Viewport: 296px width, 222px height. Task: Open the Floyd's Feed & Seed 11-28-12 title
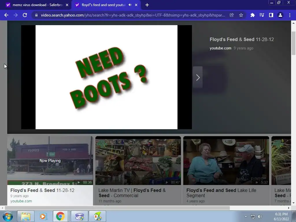[242, 39]
